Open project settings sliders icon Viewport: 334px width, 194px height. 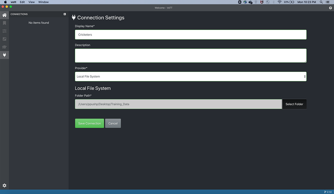pyautogui.click(x=5, y=31)
